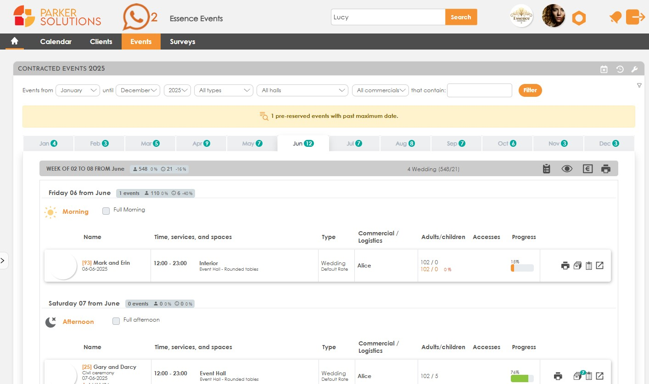The width and height of the screenshot is (649, 384).
Task: Click the wrench settings icon on the Contracted Events bar
Action: click(635, 69)
